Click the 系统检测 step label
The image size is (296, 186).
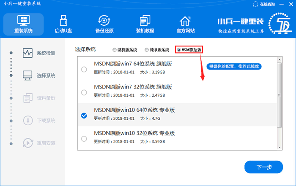coord(46,53)
